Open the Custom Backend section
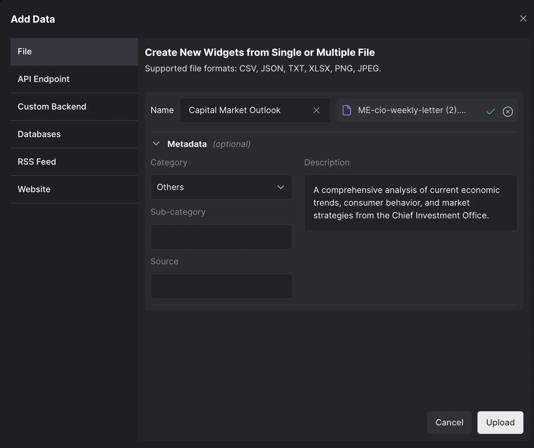 tap(74, 107)
